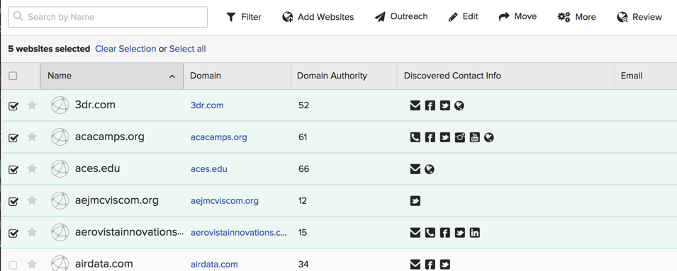Check the airdata.com row checkbox

click(13, 265)
